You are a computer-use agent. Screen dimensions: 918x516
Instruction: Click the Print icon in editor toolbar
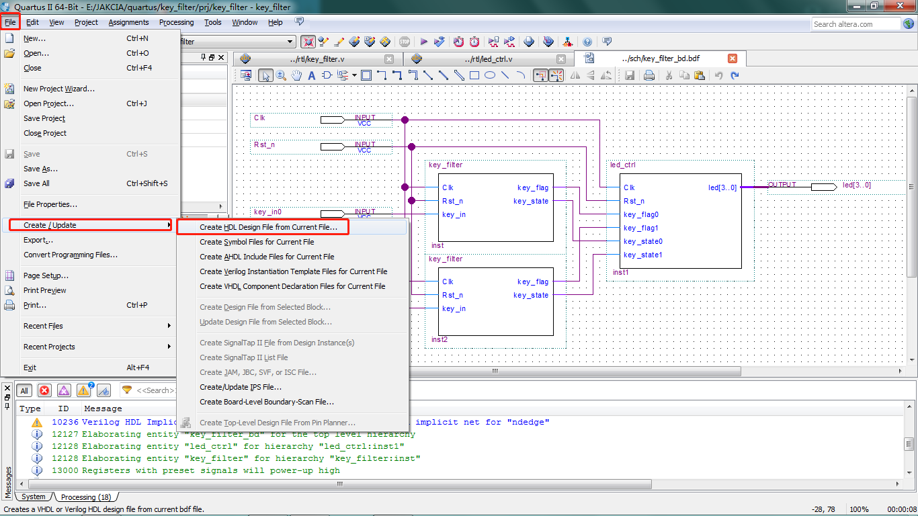click(x=649, y=75)
